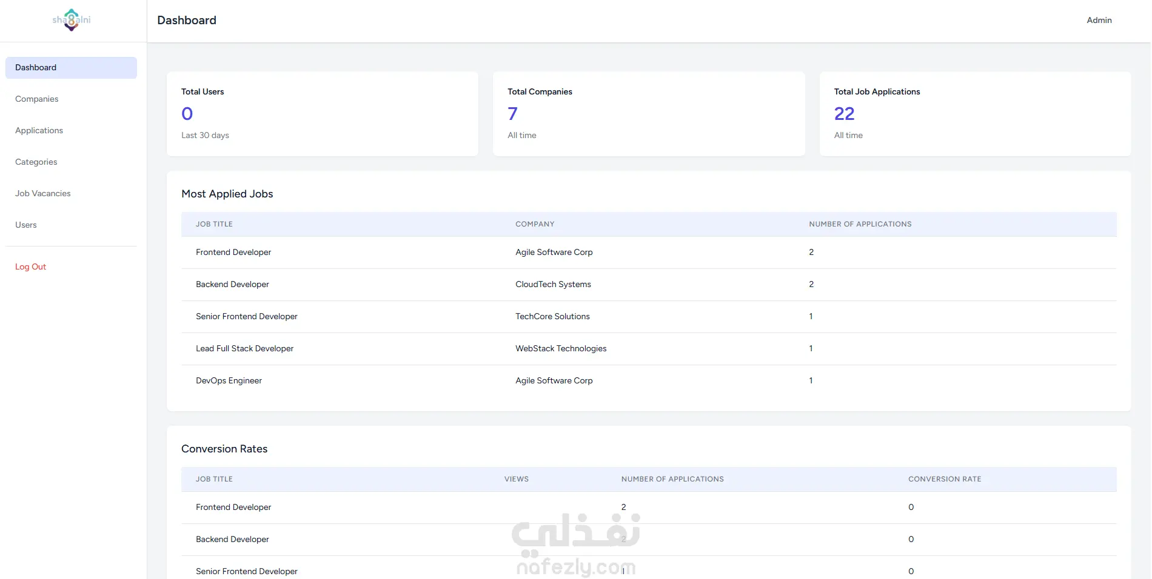Open Applications in sidebar
This screenshot has width=1152, height=579.
39,131
